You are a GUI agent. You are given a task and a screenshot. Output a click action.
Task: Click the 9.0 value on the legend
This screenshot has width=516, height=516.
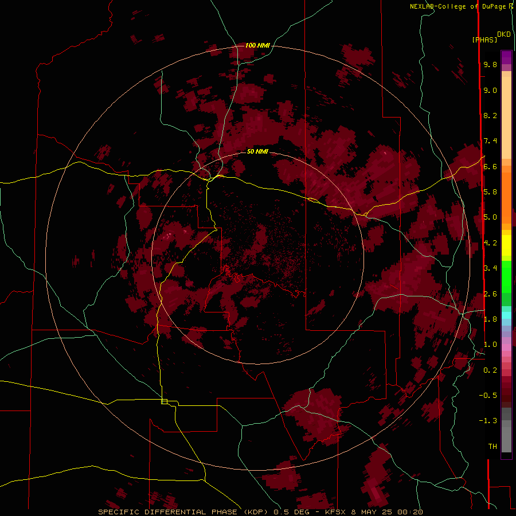coord(490,90)
